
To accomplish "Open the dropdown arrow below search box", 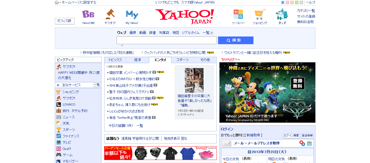I will [122, 46].
